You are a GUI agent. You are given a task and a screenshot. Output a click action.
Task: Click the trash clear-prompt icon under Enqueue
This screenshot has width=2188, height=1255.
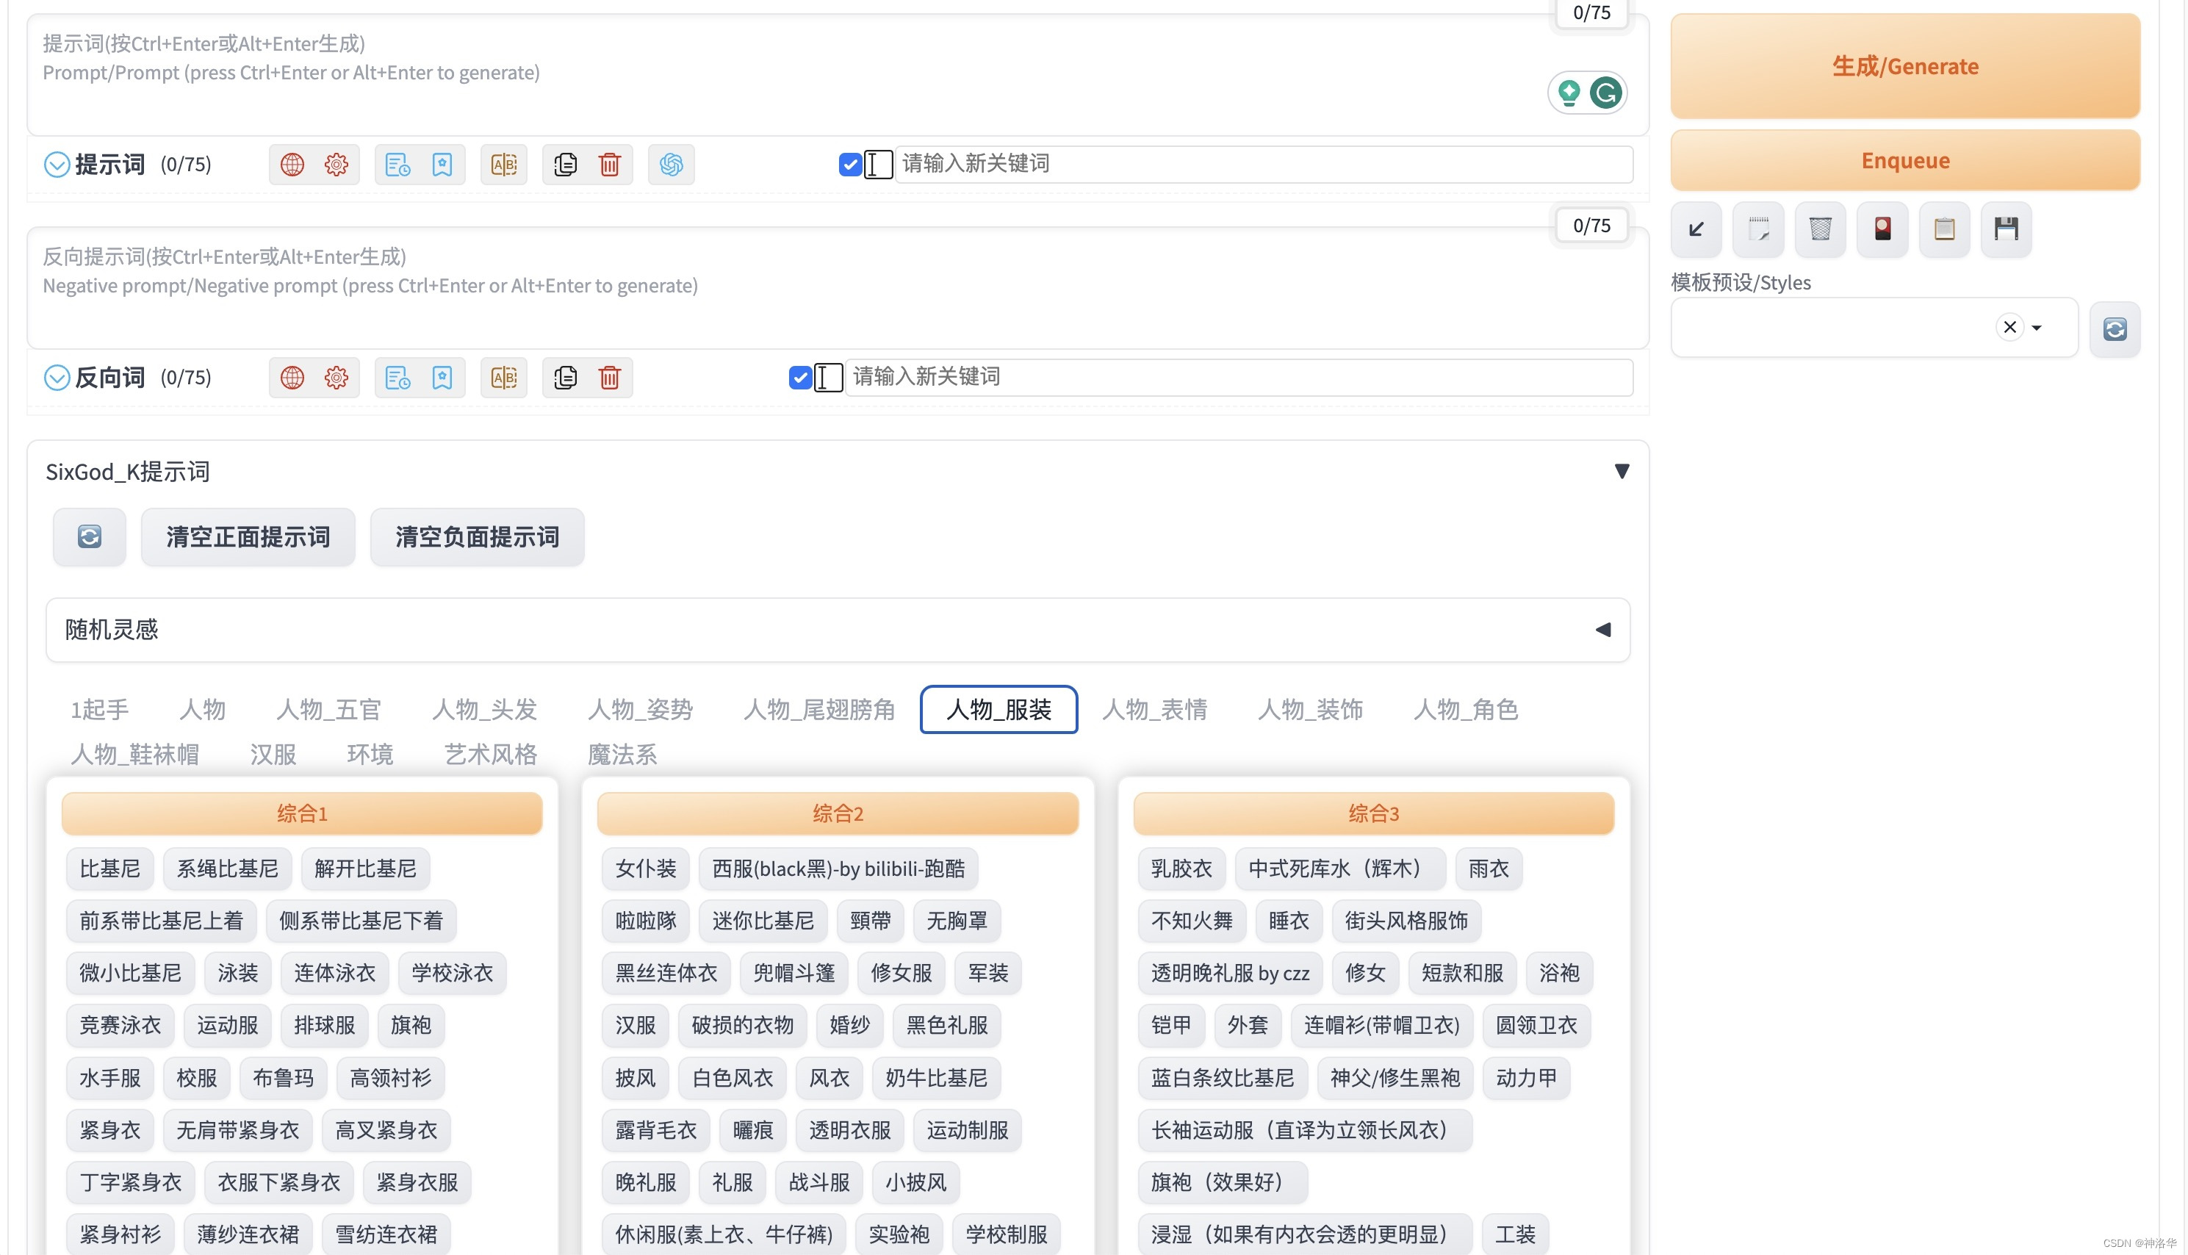pyautogui.click(x=1820, y=229)
